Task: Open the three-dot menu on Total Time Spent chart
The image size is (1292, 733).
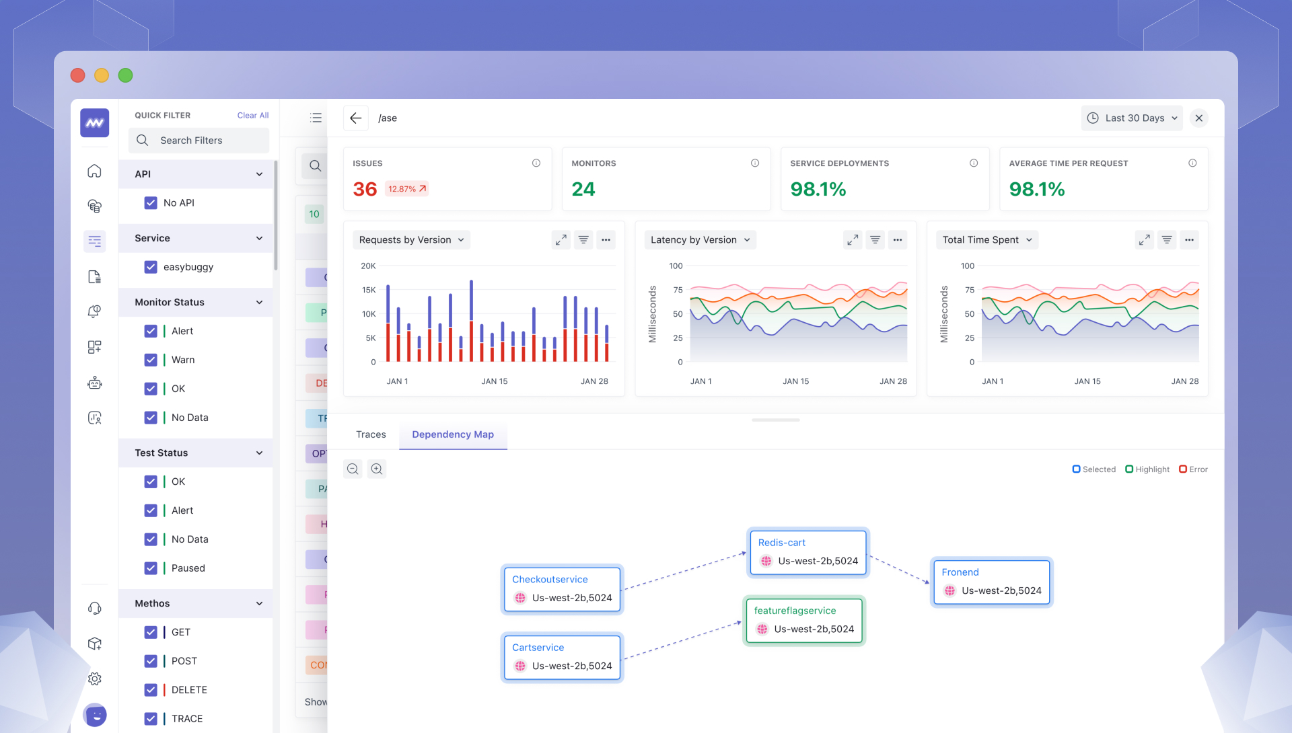Action: [1190, 239]
